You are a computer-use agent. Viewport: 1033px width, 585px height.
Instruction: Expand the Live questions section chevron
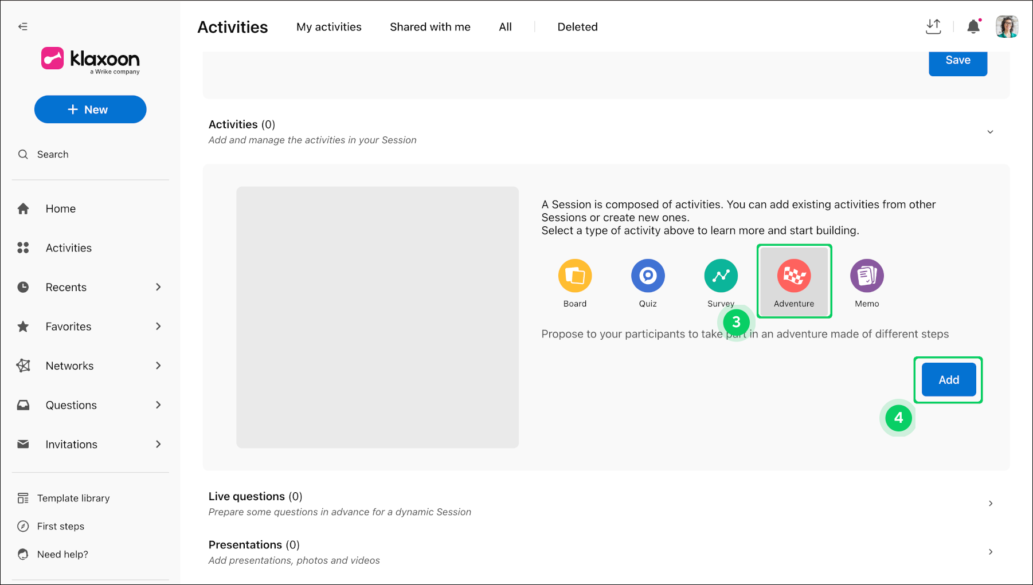pyautogui.click(x=991, y=504)
